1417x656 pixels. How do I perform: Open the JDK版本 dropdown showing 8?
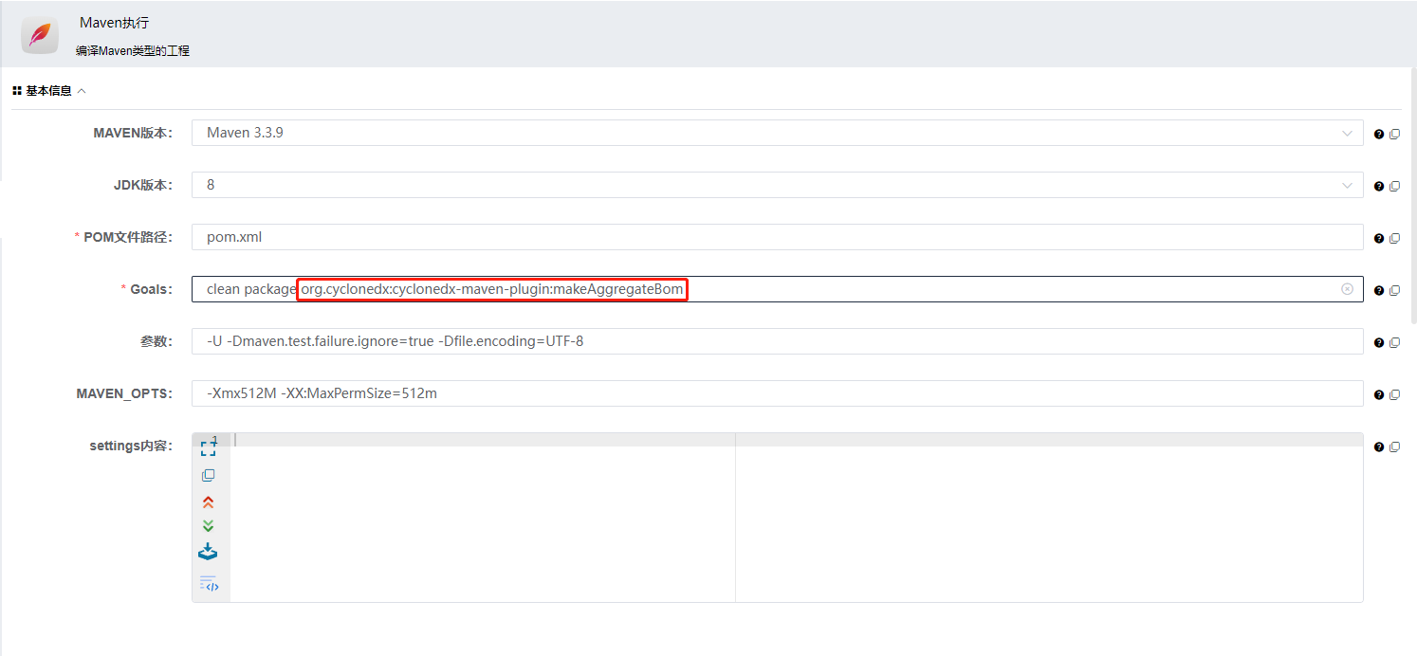777,185
